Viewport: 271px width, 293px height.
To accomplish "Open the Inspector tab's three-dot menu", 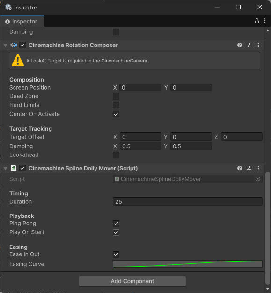I will (265, 21).
